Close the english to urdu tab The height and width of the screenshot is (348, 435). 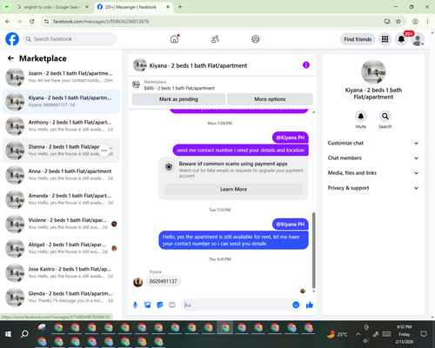coord(87,7)
